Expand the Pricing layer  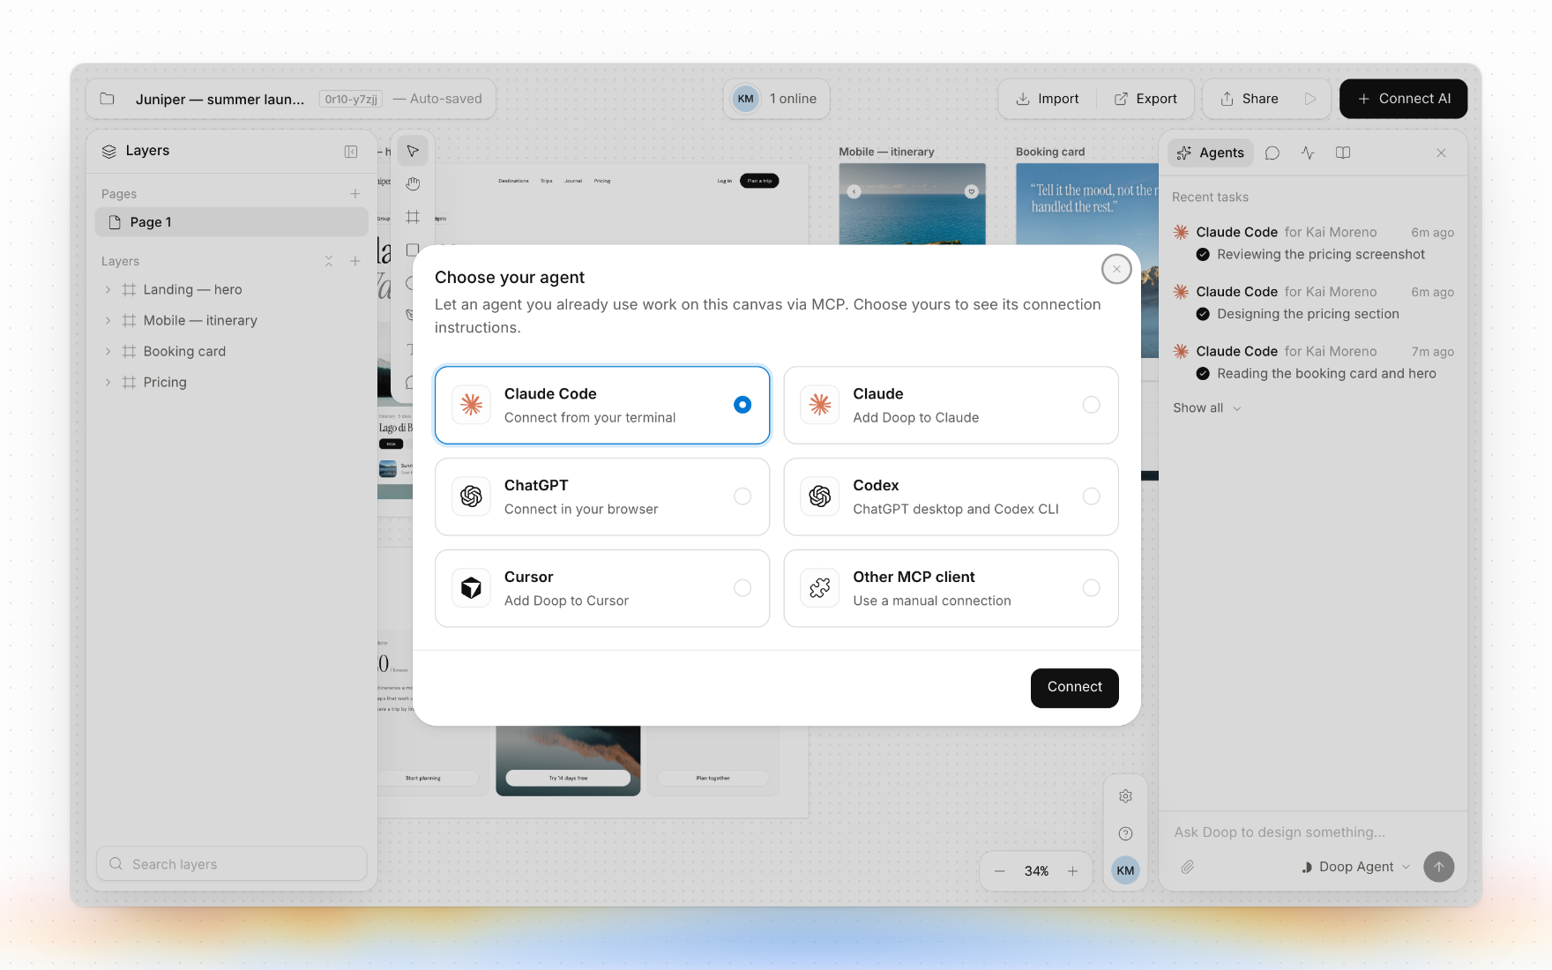[108, 382]
